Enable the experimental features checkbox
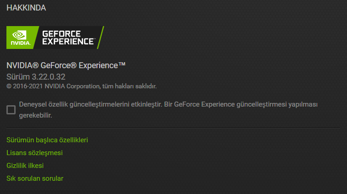The image size is (347, 194). pos(11,110)
